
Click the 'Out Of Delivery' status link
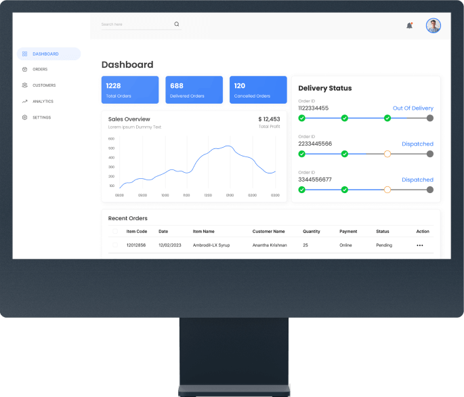click(413, 108)
